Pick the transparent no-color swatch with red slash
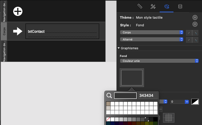Viewport: 202px width, 125px height. pos(108,119)
